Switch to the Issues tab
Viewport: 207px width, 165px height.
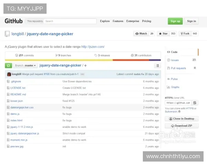pyautogui.click(x=175, y=60)
